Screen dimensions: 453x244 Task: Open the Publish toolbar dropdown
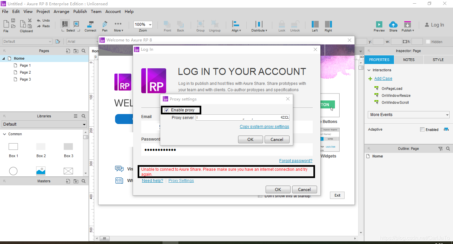click(408, 27)
